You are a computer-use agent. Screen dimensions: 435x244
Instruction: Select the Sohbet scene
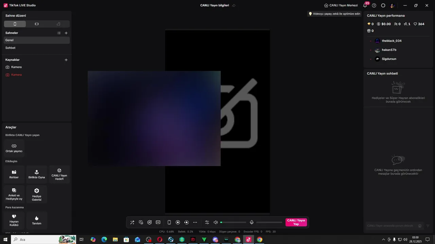[37, 48]
